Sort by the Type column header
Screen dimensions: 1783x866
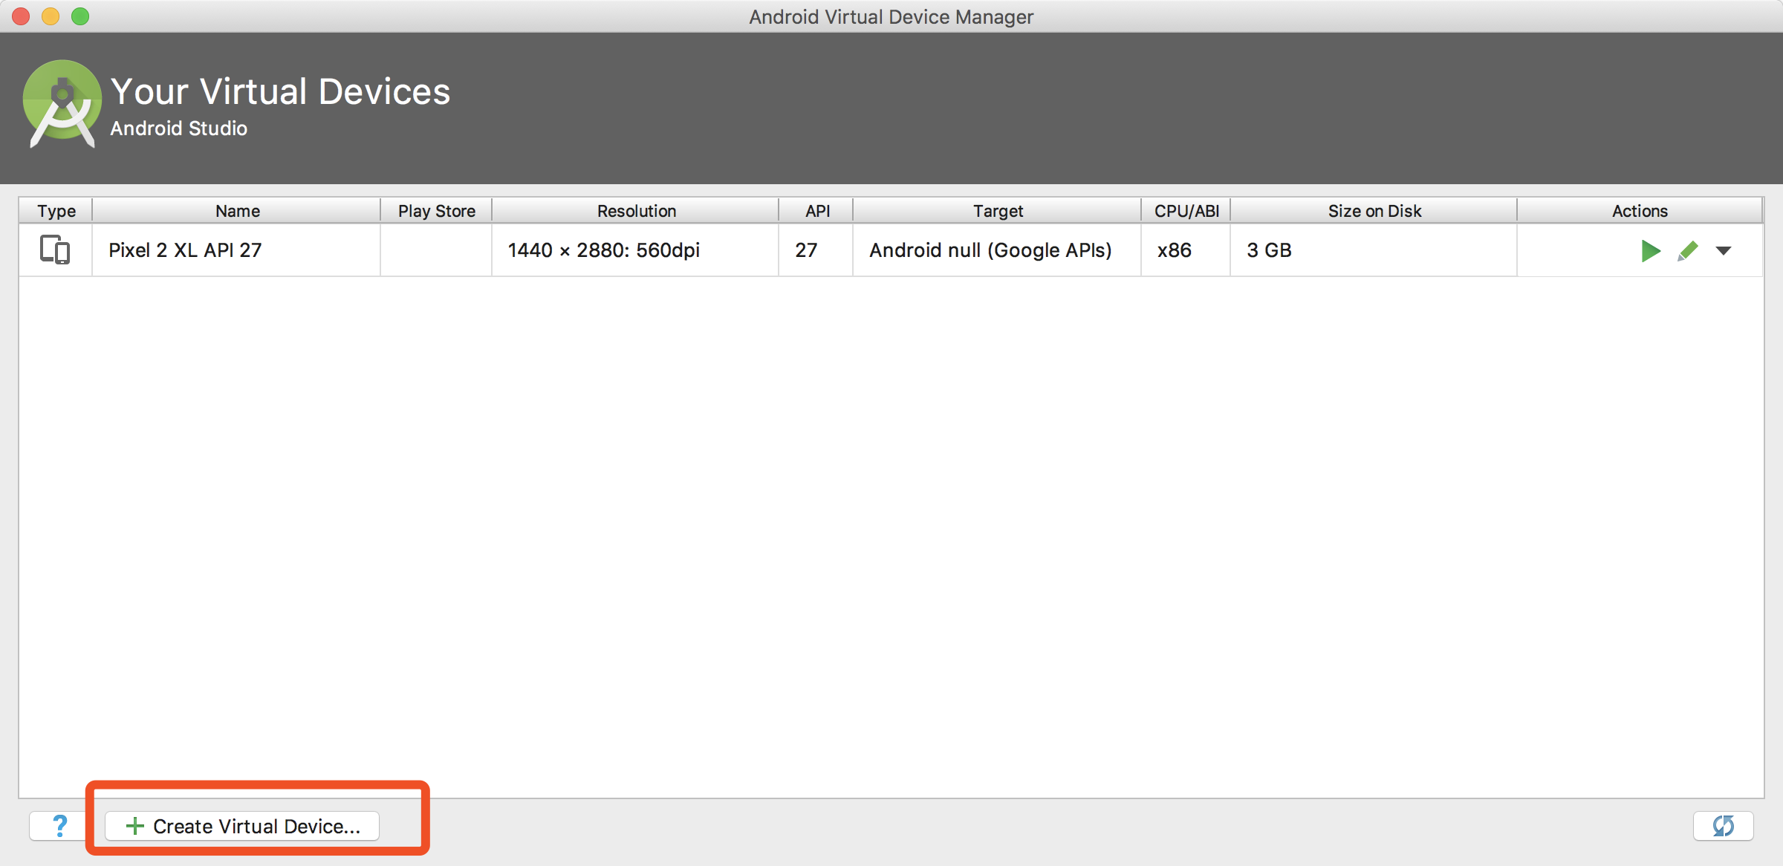(x=56, y=211)
